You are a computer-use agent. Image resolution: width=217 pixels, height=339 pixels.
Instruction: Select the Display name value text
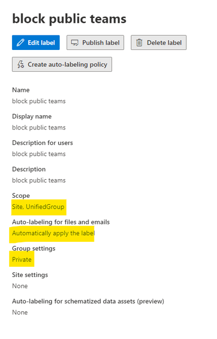pyautogui.click(x=39, y=128)
